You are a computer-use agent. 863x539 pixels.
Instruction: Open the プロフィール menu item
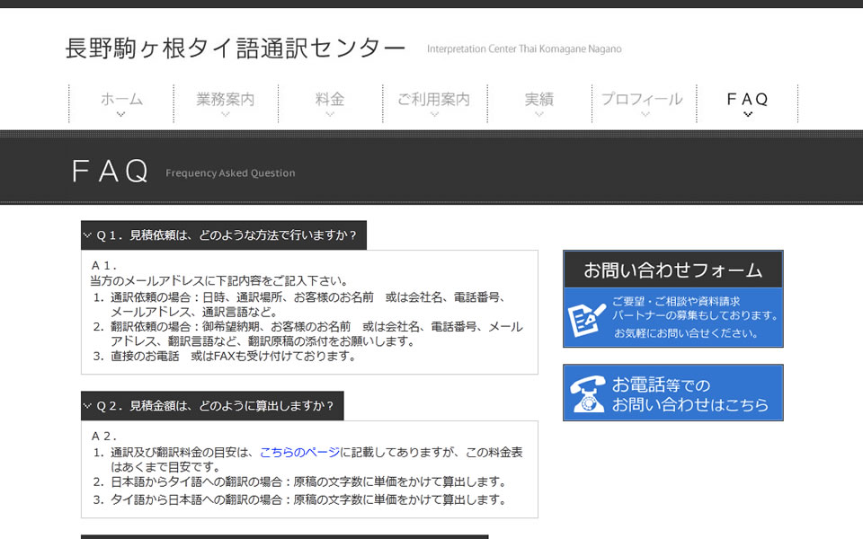point(642,99)
